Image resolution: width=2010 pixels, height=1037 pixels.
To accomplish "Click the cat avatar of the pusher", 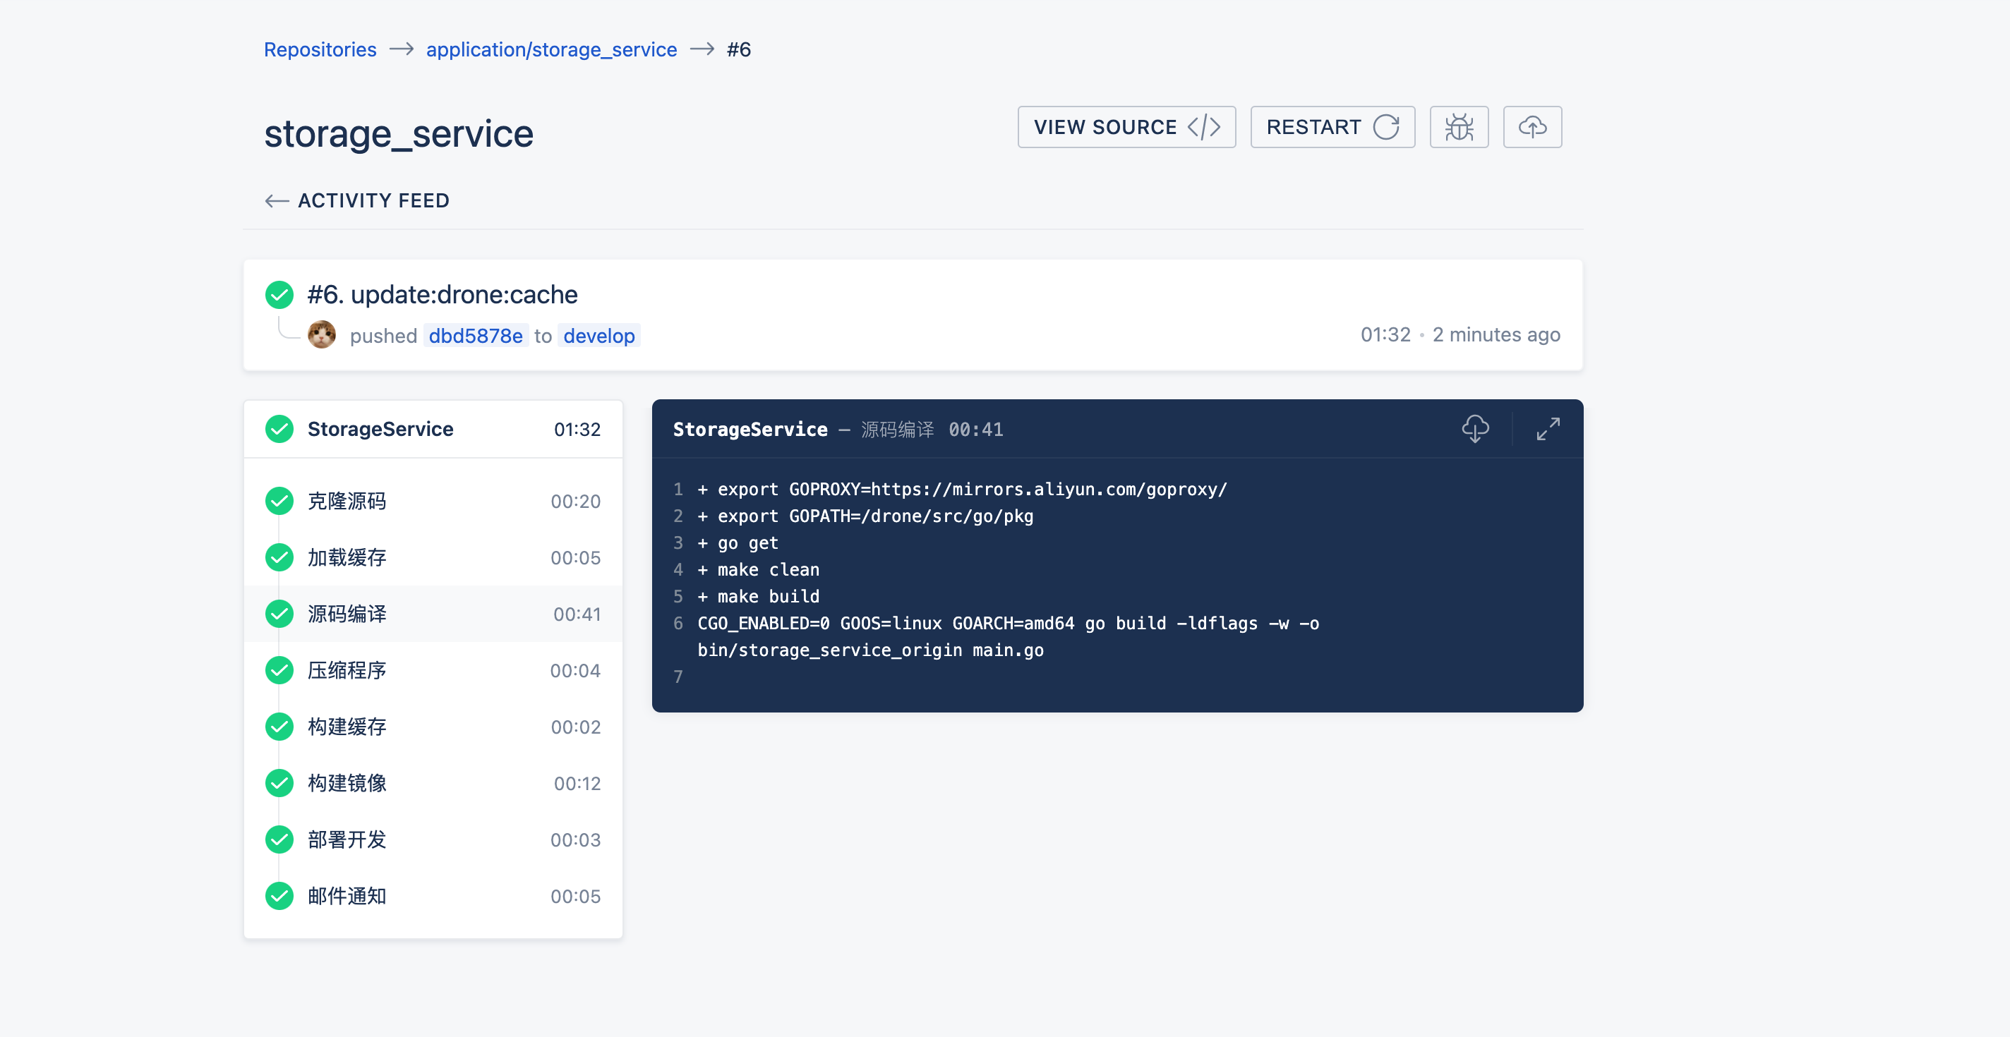I will pyautogui.click(x=322, y=335).
